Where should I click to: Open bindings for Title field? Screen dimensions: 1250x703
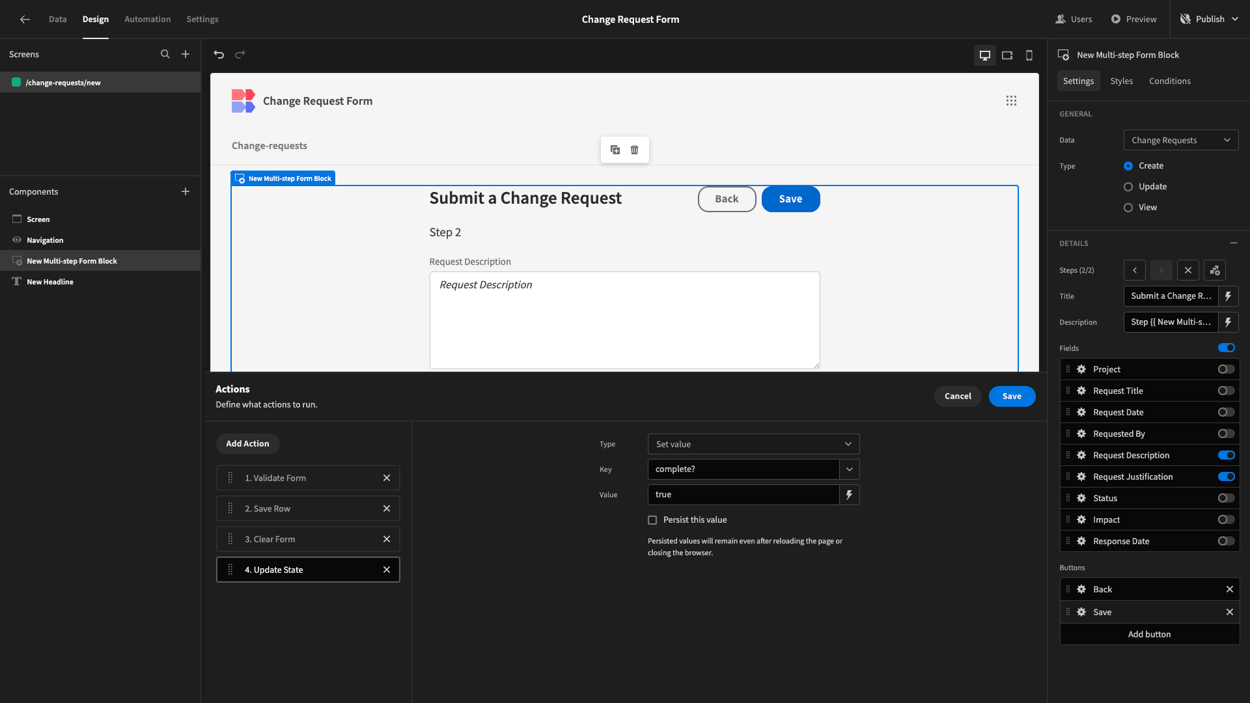(x=1229, y=296)
